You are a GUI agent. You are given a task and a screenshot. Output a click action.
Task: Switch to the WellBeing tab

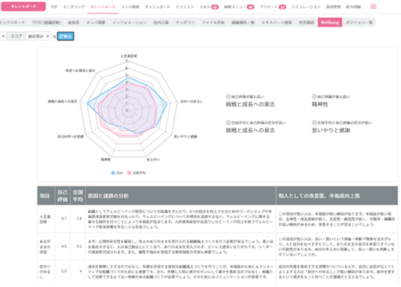(329, 22)
